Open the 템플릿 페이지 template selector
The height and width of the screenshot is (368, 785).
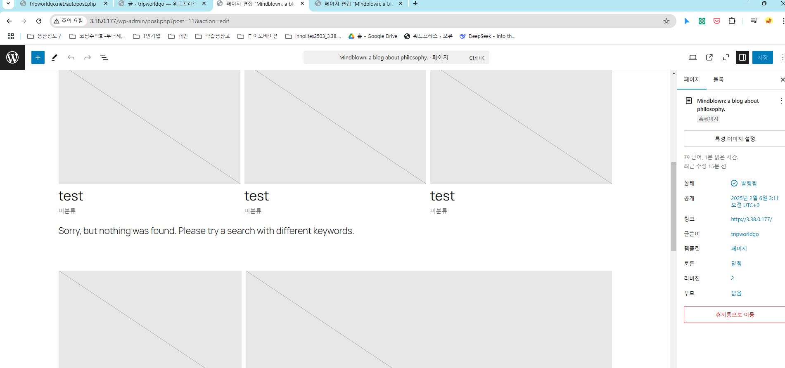click(x=739, y=249)
